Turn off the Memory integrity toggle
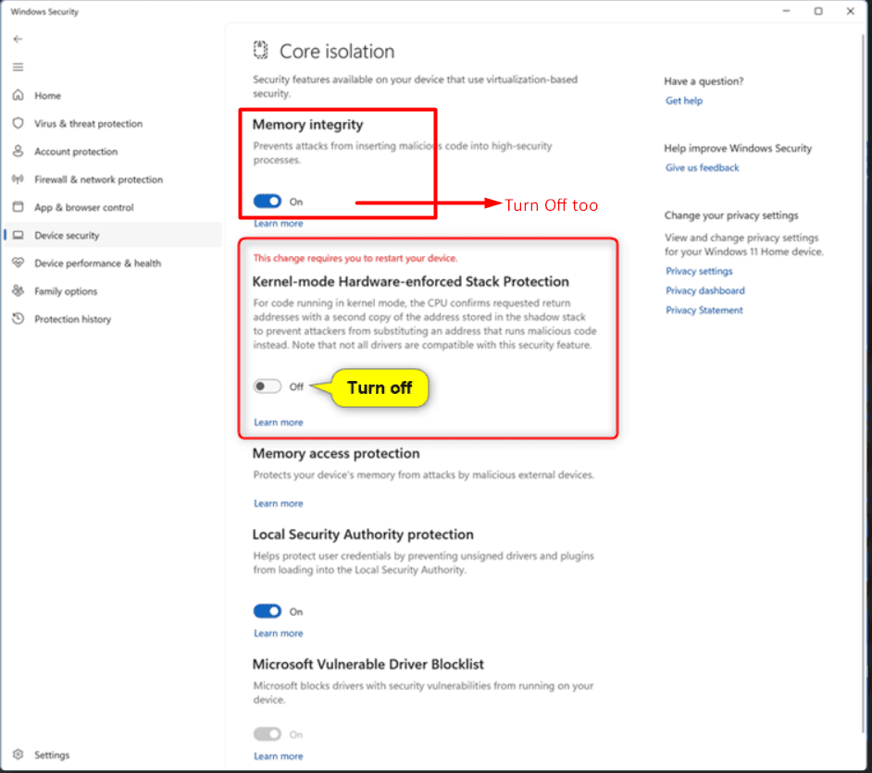This screenshot has width=872, height=773. tap(268, 201)
